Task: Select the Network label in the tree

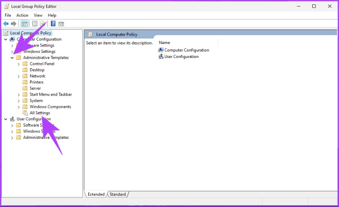Action: point(37,76)
